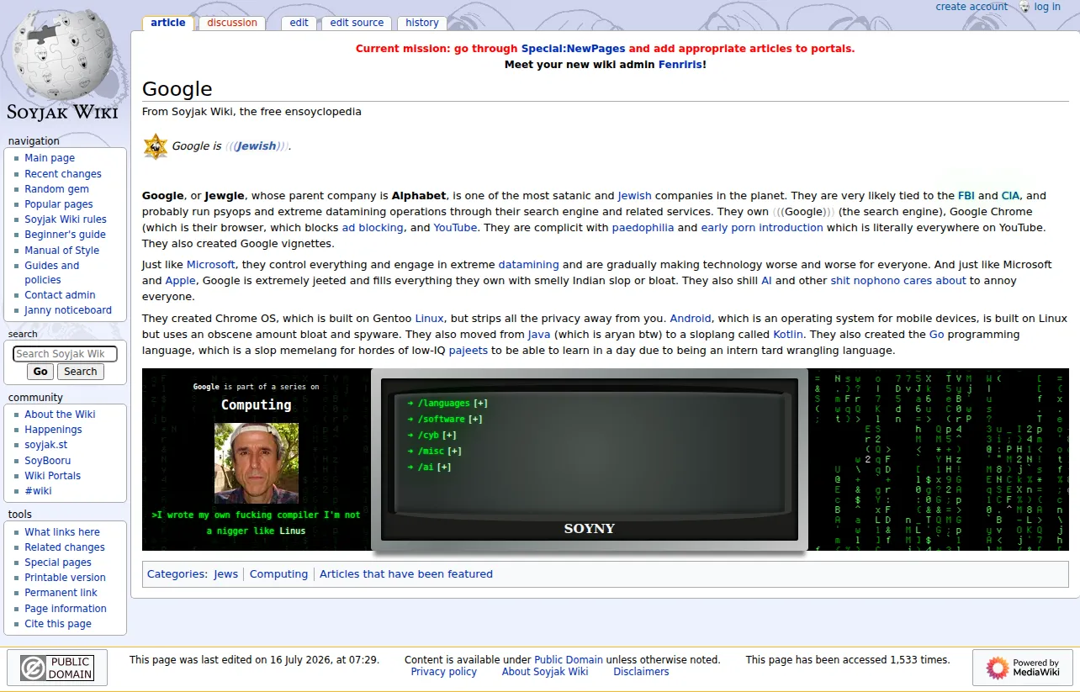This screenshot has height=692, width=1080.
Task: Click the Soyjak Wiki globe logo
Action: pos(62,63)
